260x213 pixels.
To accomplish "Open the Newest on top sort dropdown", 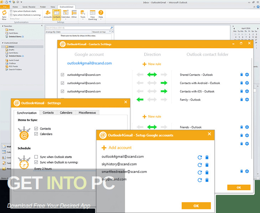I will tap(101, 32).
